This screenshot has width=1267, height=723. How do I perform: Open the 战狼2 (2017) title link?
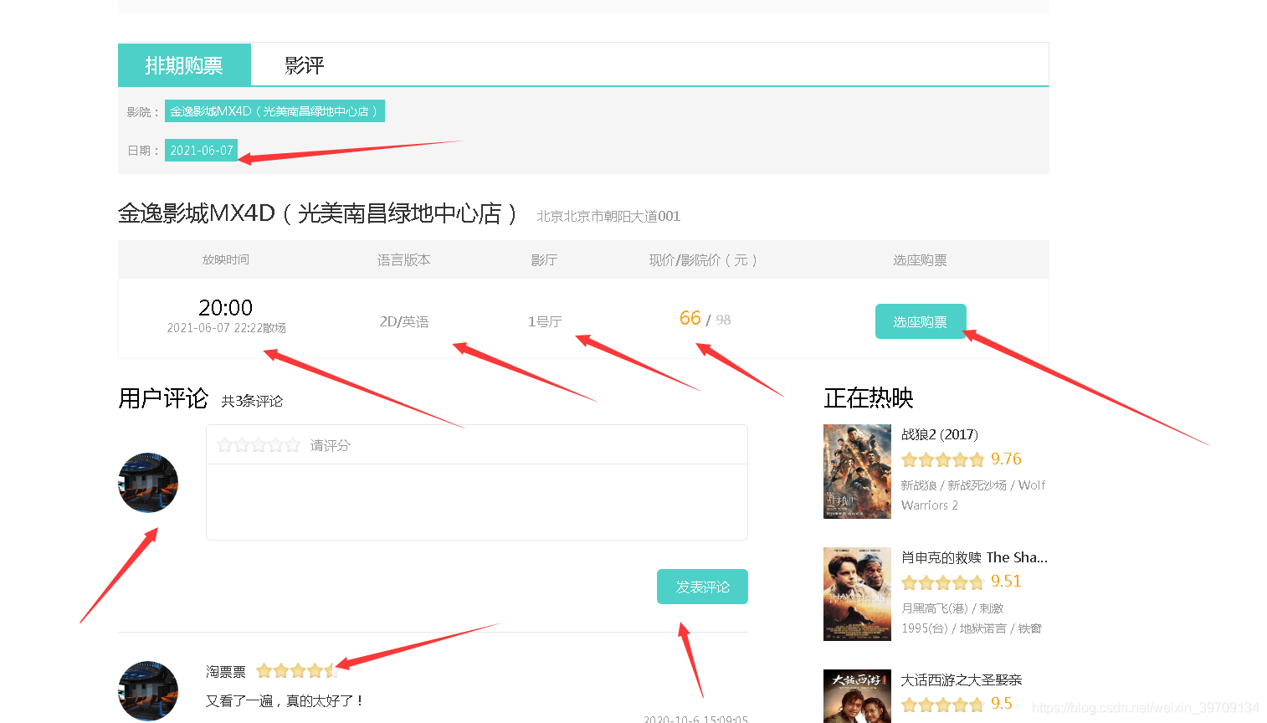(940, 434)
